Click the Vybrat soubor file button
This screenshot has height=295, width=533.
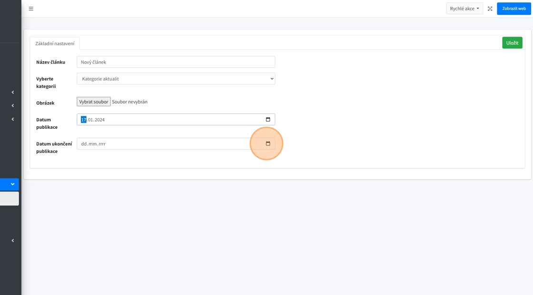(x=94, y=102)
